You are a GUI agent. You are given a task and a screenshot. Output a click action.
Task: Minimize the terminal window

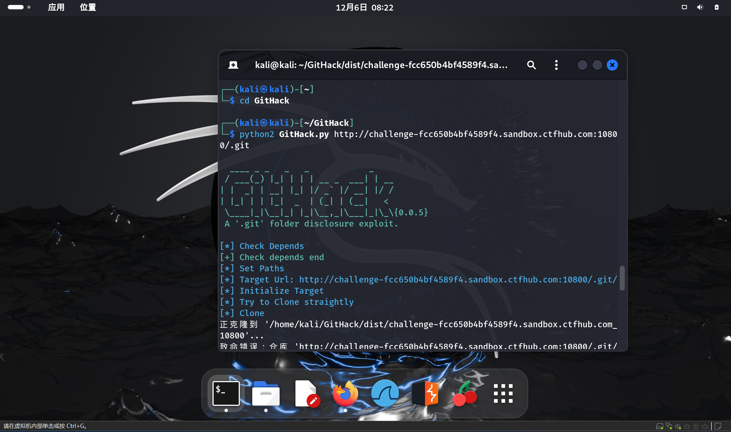(x=582, y=65)
